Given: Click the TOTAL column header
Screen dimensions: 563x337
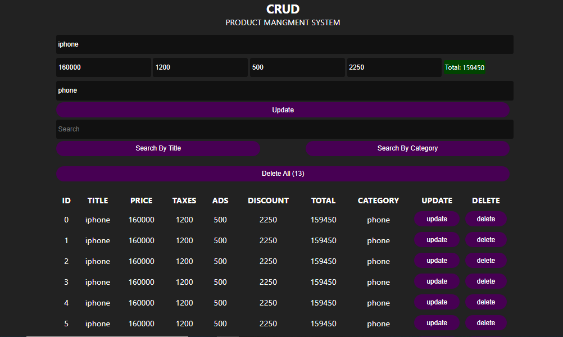Looking at the screenshot, I should [323, 201].
